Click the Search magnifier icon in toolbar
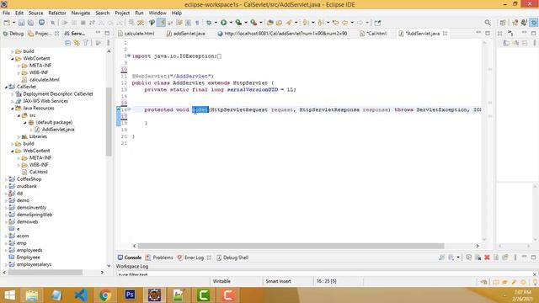Screen dimensions: 539x303 (x=488, y=23)
